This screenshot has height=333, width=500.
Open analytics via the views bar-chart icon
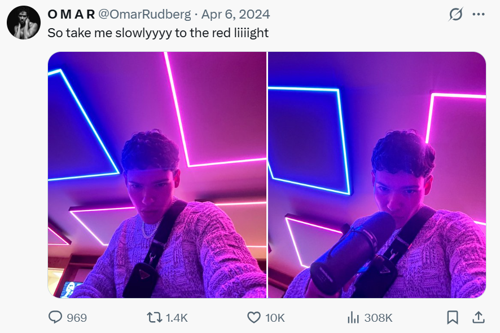(x=353, y=318)
